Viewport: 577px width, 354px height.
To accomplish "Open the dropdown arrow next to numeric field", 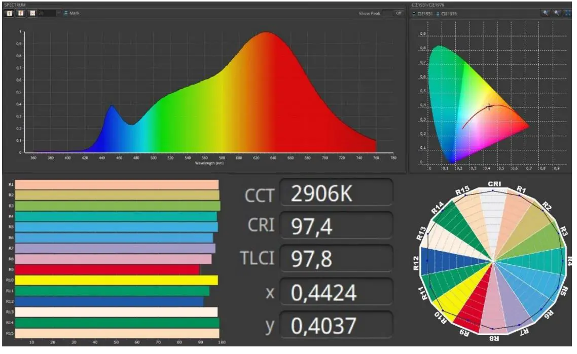I will point(58,13).
